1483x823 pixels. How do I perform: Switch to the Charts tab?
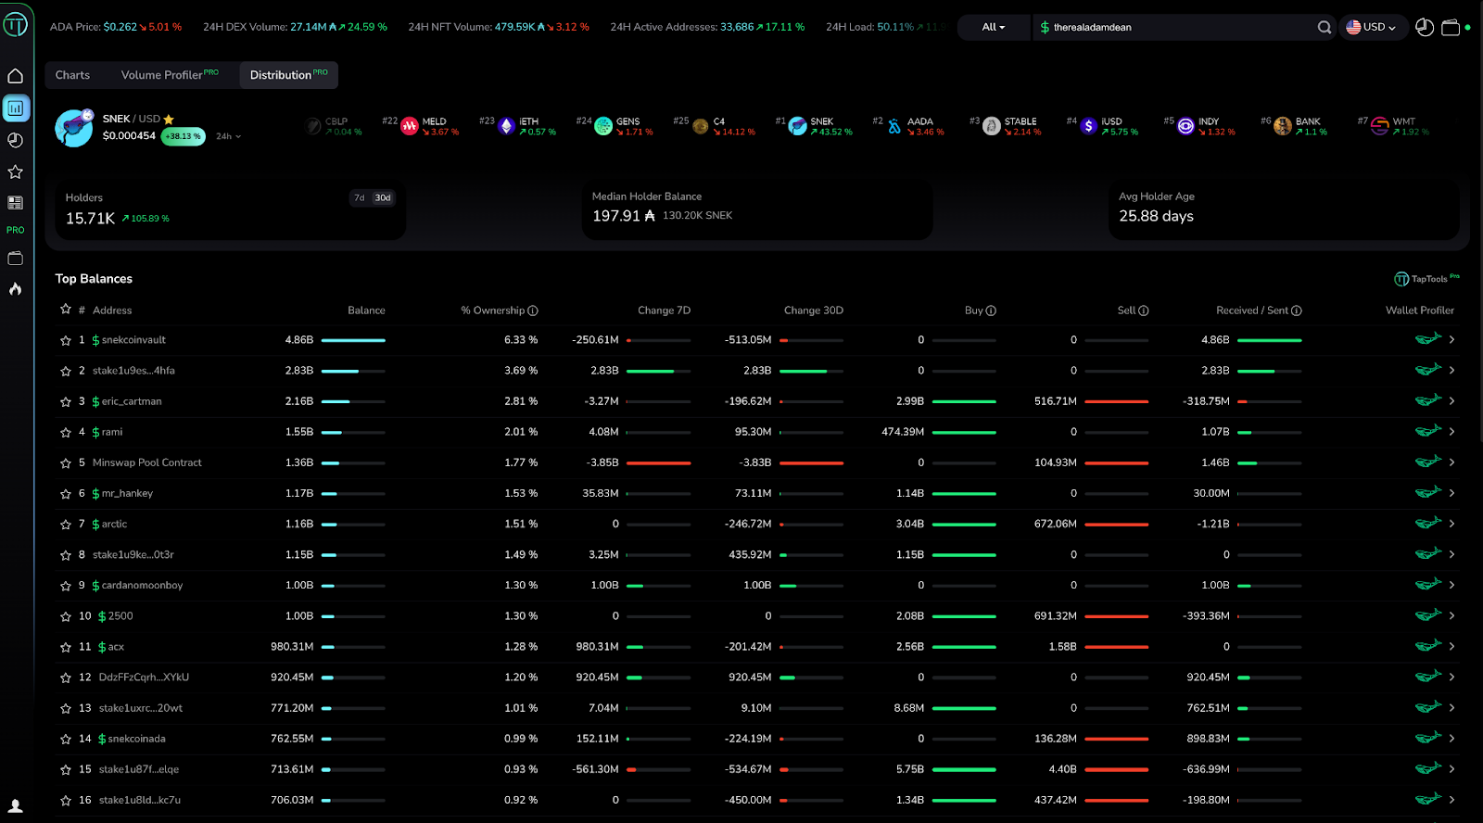click(72, 75)
